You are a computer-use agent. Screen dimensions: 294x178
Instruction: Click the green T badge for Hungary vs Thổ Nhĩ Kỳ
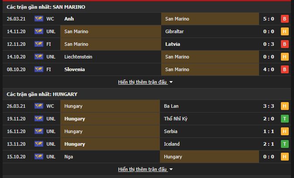click(x=285, y=119)
